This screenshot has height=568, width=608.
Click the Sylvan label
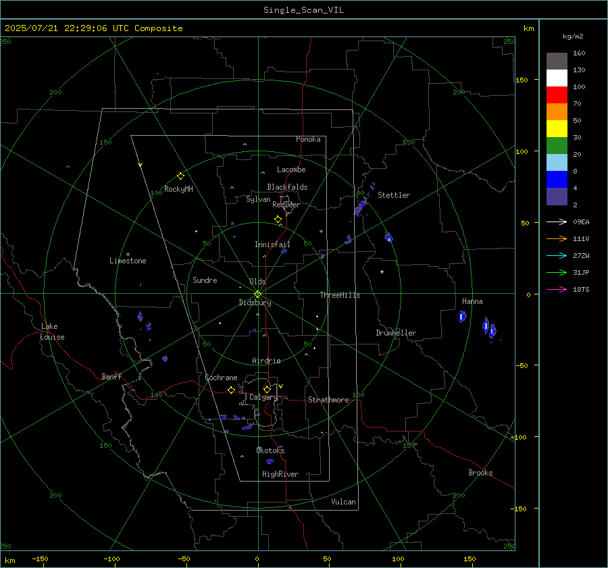pos(258,199)
